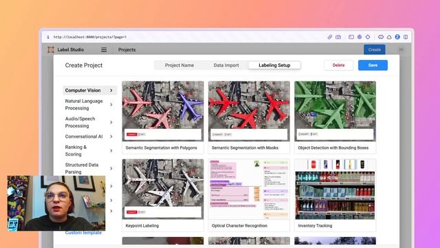Screen dimensions: 440x248
Task: Click the chevron next to Ranking & Scoring
Action: [111, 151]
